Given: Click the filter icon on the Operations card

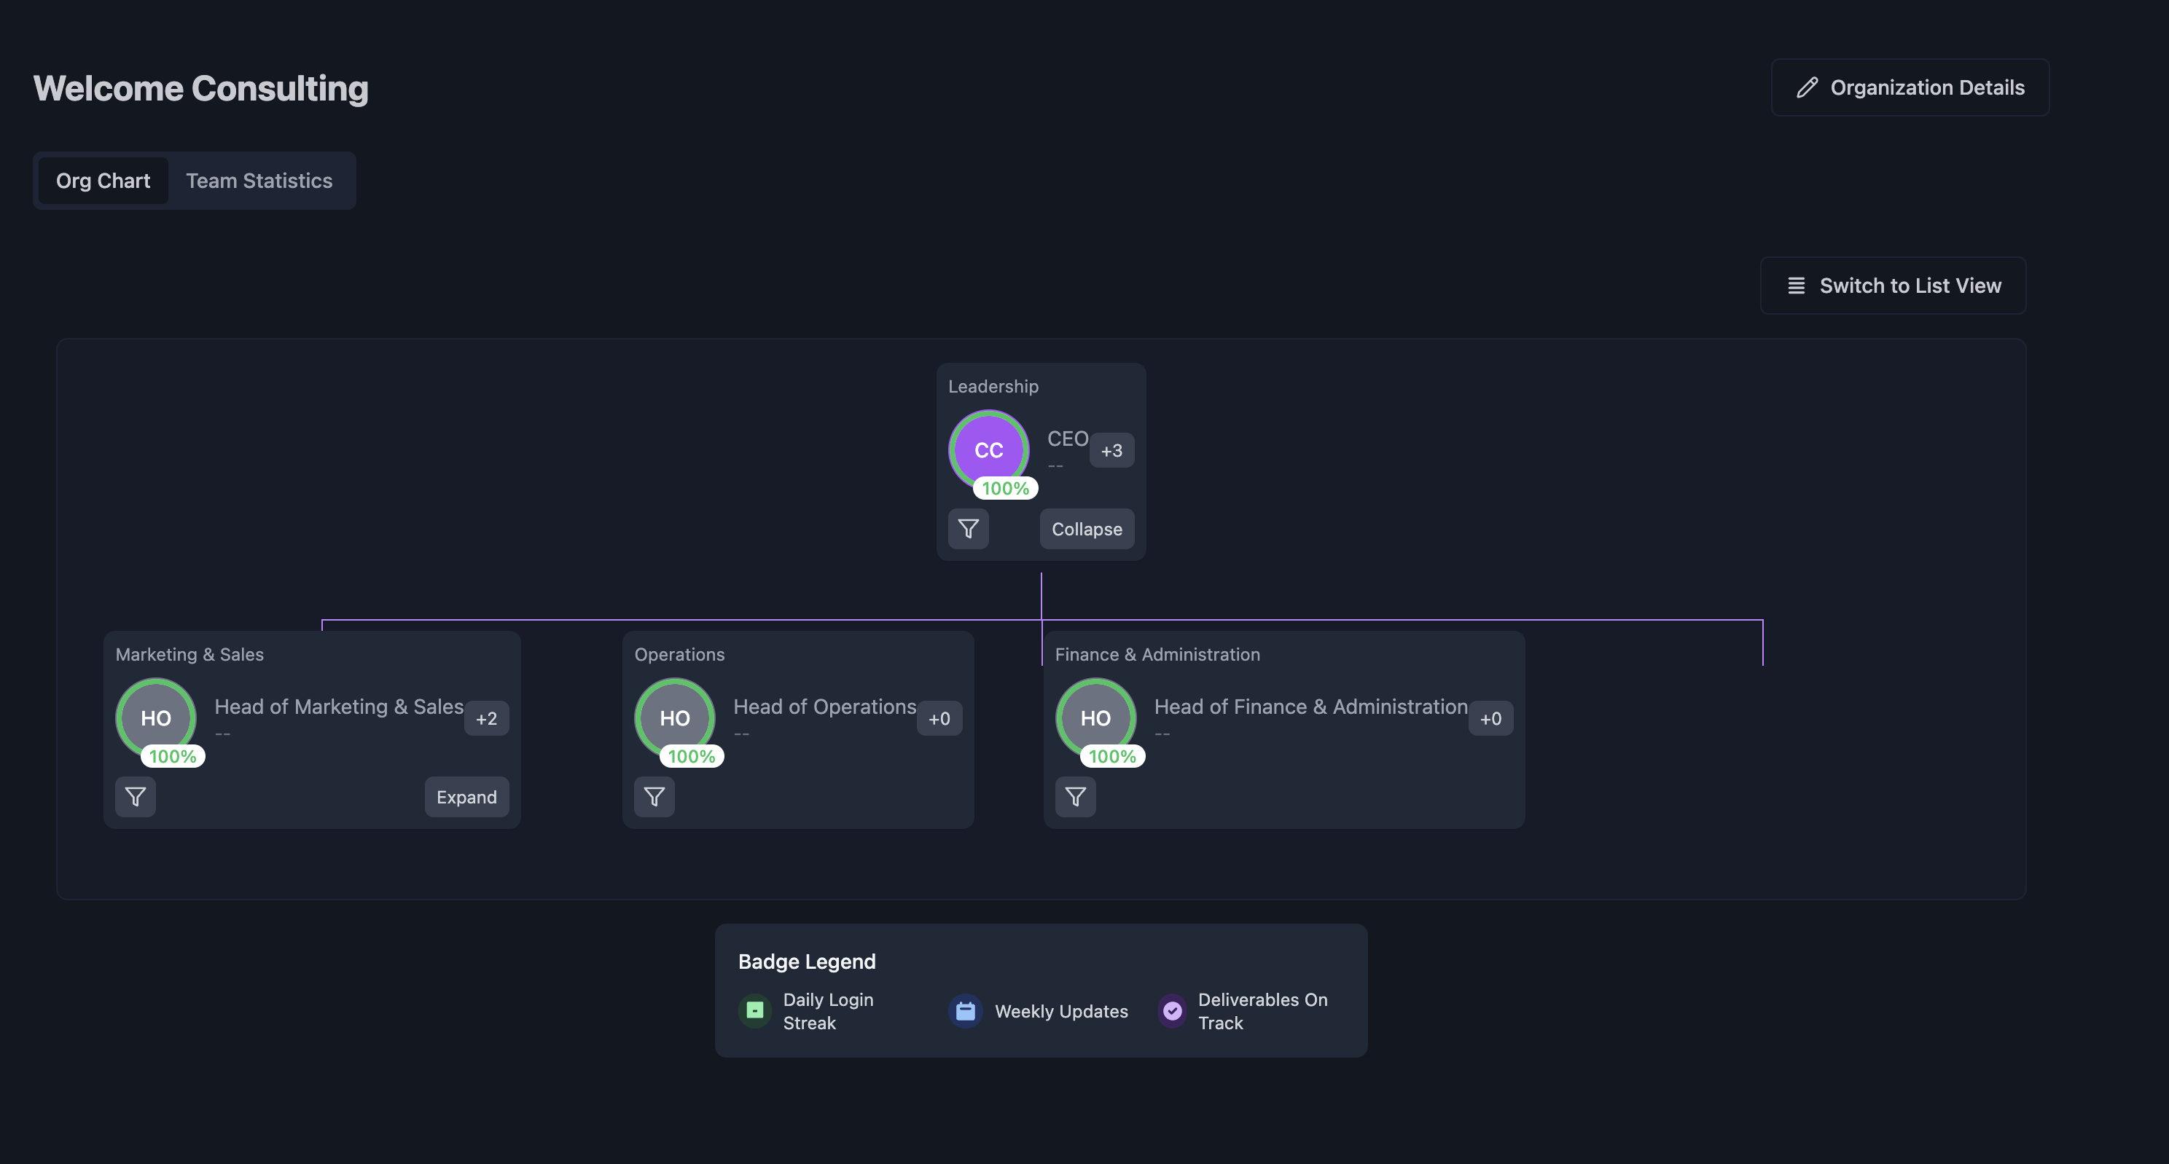Looking at the screenshot, I should (654, 796).
